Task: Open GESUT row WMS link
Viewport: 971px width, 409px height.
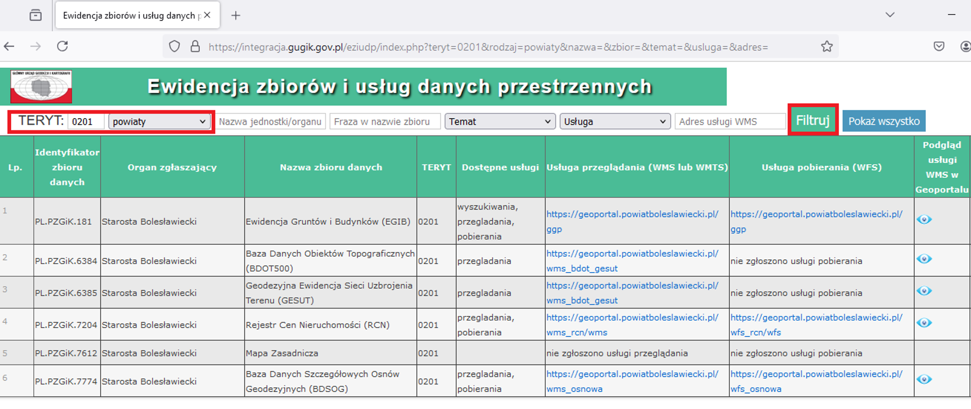Action: pos(632,293)
